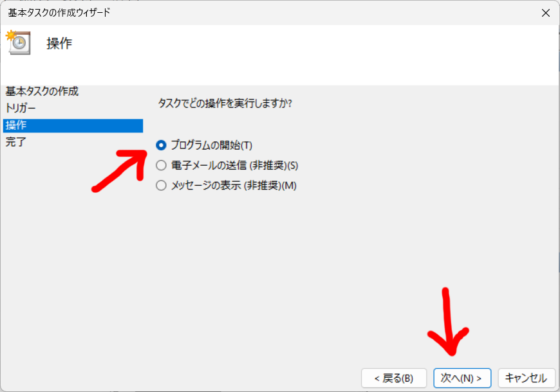This screenshot has height=392, width=560.
Task: Jump to the 完了 step in sidebar
Action: click(15, 142)
